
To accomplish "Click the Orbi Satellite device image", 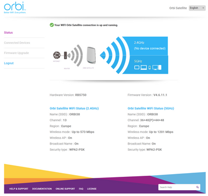I will [x=91, y=55].
